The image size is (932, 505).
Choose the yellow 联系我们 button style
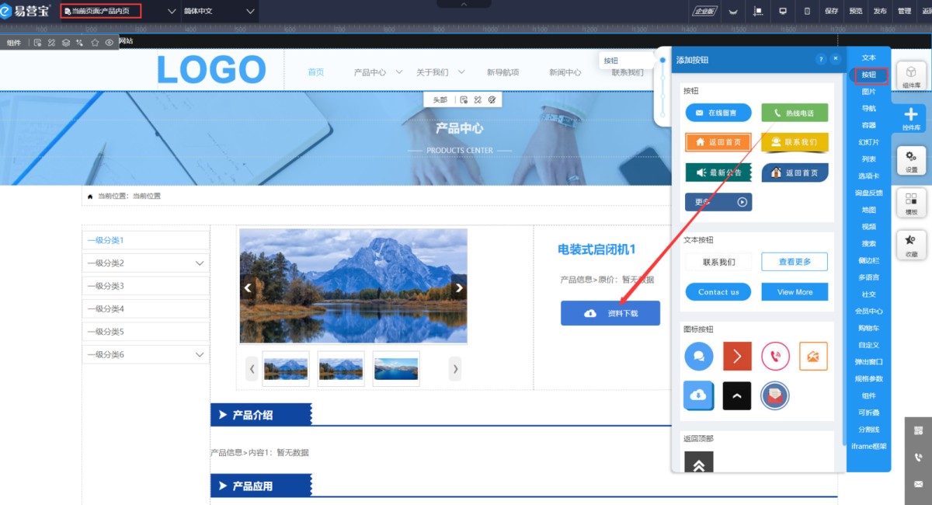tap(795, 143)
